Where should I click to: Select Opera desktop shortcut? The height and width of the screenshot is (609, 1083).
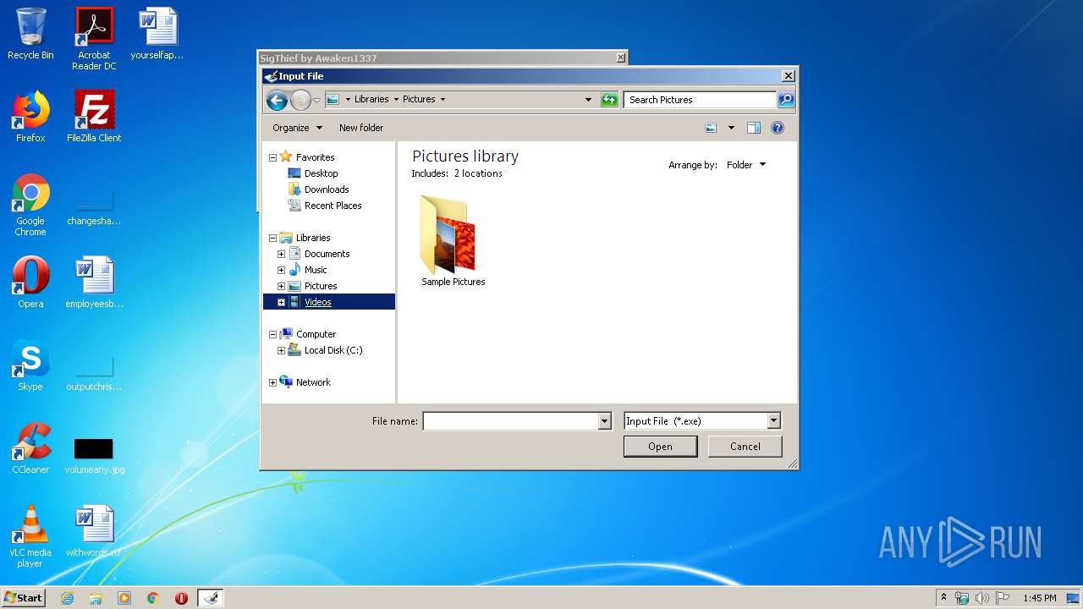(30, 282)
